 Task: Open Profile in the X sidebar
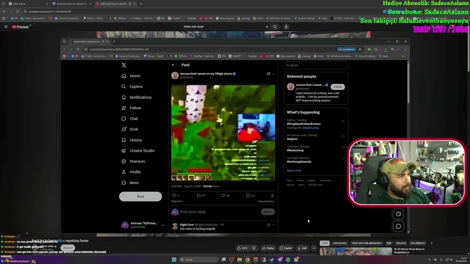click(x=131, y=172)
